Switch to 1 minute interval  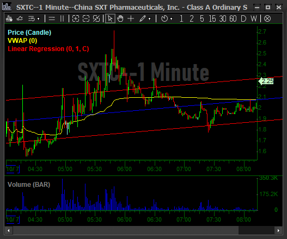(x=181, y=18)
